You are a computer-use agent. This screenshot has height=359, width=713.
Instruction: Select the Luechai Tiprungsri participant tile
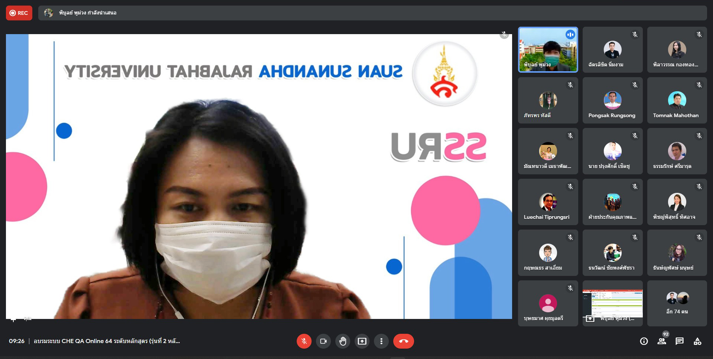click(x=548, y=202)
